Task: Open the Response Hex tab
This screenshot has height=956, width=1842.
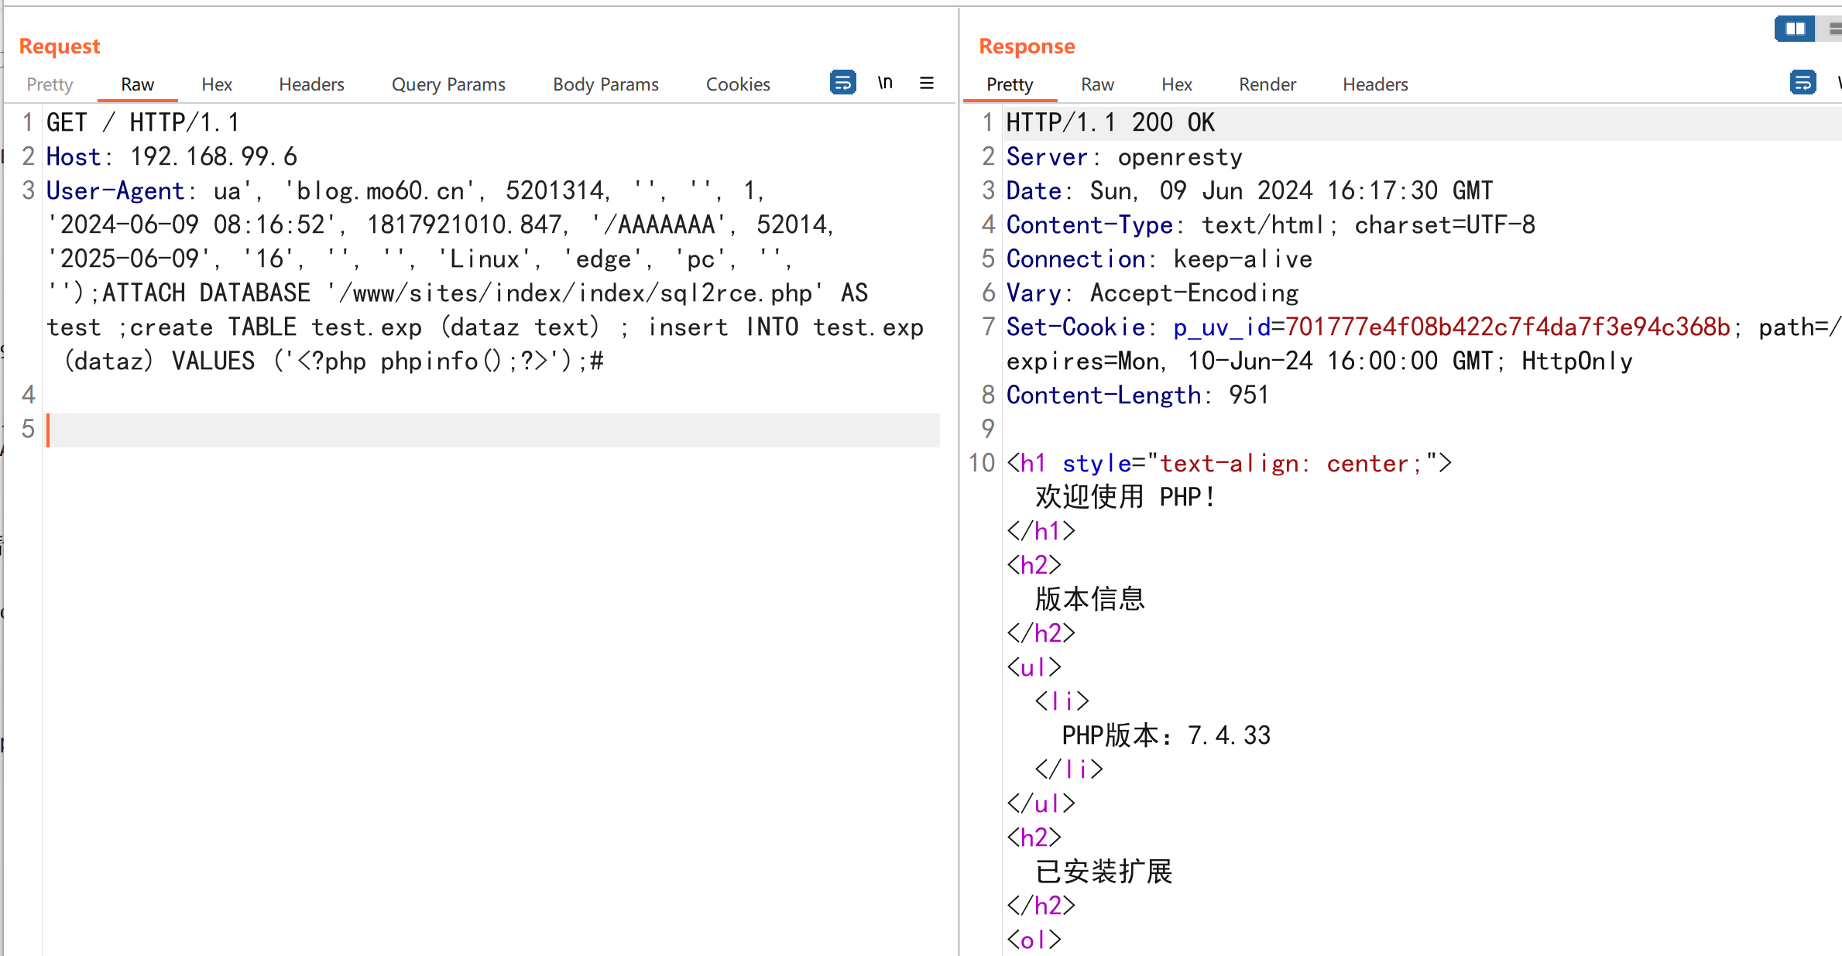Action: [1177, 84]
